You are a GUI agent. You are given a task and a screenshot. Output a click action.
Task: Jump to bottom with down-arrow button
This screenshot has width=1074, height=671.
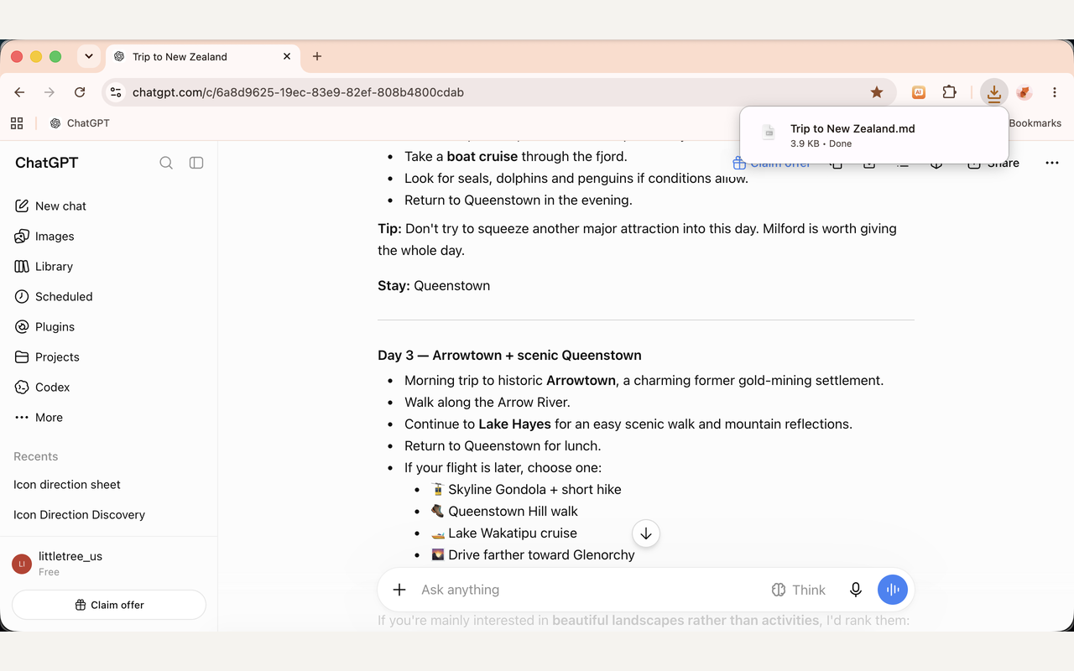point(646,533)
